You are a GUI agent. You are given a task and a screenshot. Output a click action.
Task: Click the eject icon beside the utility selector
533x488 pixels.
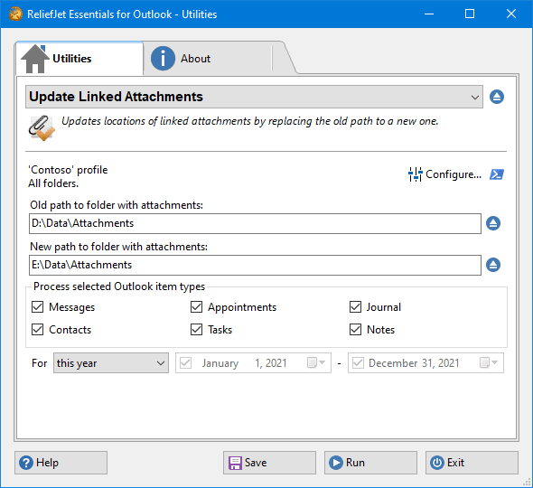pyautogui.click(x=497, y=97)
